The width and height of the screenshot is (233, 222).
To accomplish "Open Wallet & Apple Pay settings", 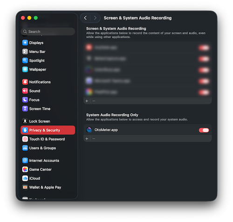I will point(48,187).
